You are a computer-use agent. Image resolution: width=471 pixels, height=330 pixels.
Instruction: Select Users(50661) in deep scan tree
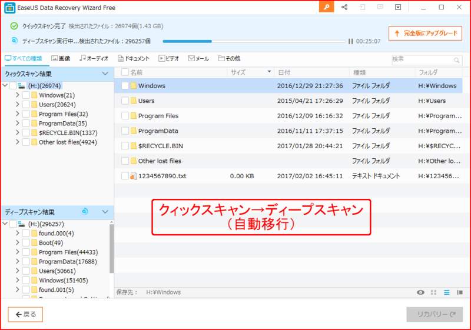click(x=57, y=271)
